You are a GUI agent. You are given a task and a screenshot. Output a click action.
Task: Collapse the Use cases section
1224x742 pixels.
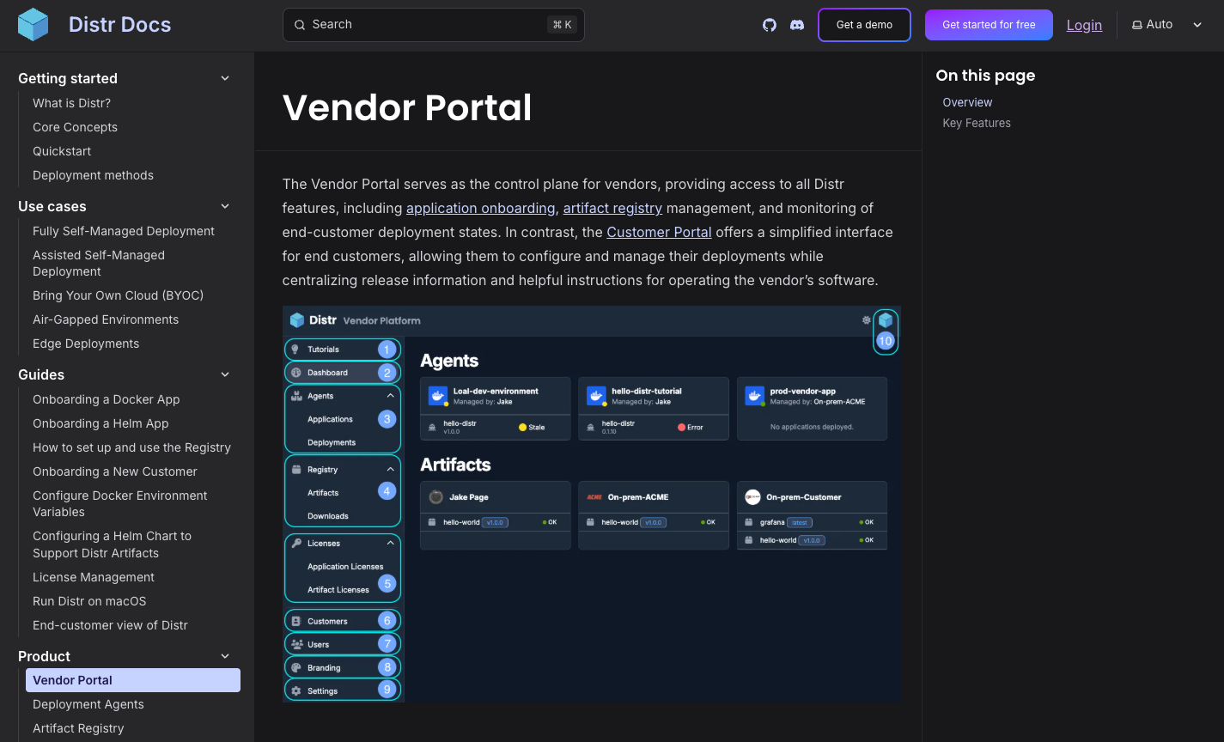point(225,206)
